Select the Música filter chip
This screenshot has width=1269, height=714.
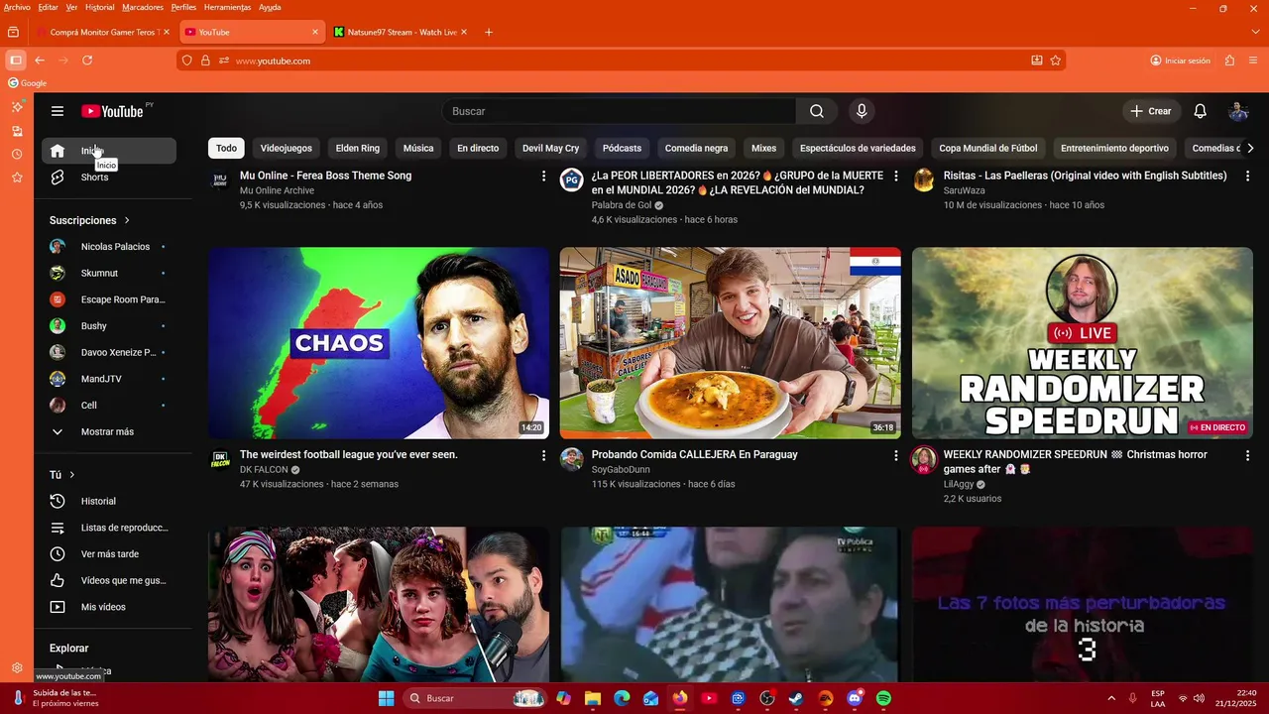pyautogui.click(x=418, y=148)
